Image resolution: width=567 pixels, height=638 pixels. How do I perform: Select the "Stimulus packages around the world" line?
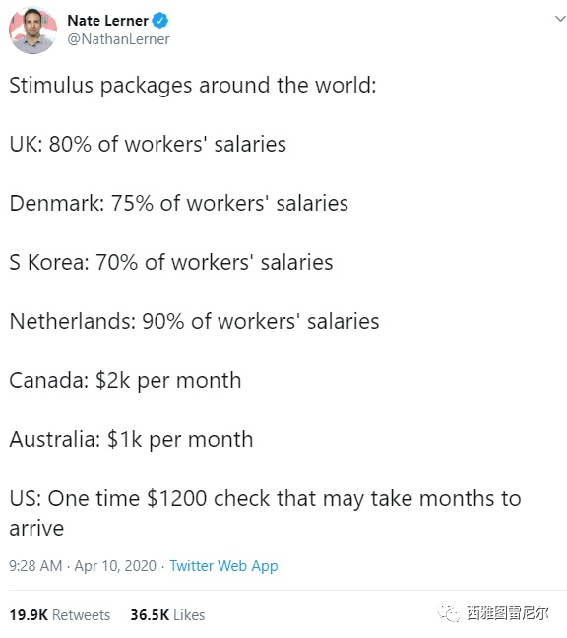tap(193, 86)
